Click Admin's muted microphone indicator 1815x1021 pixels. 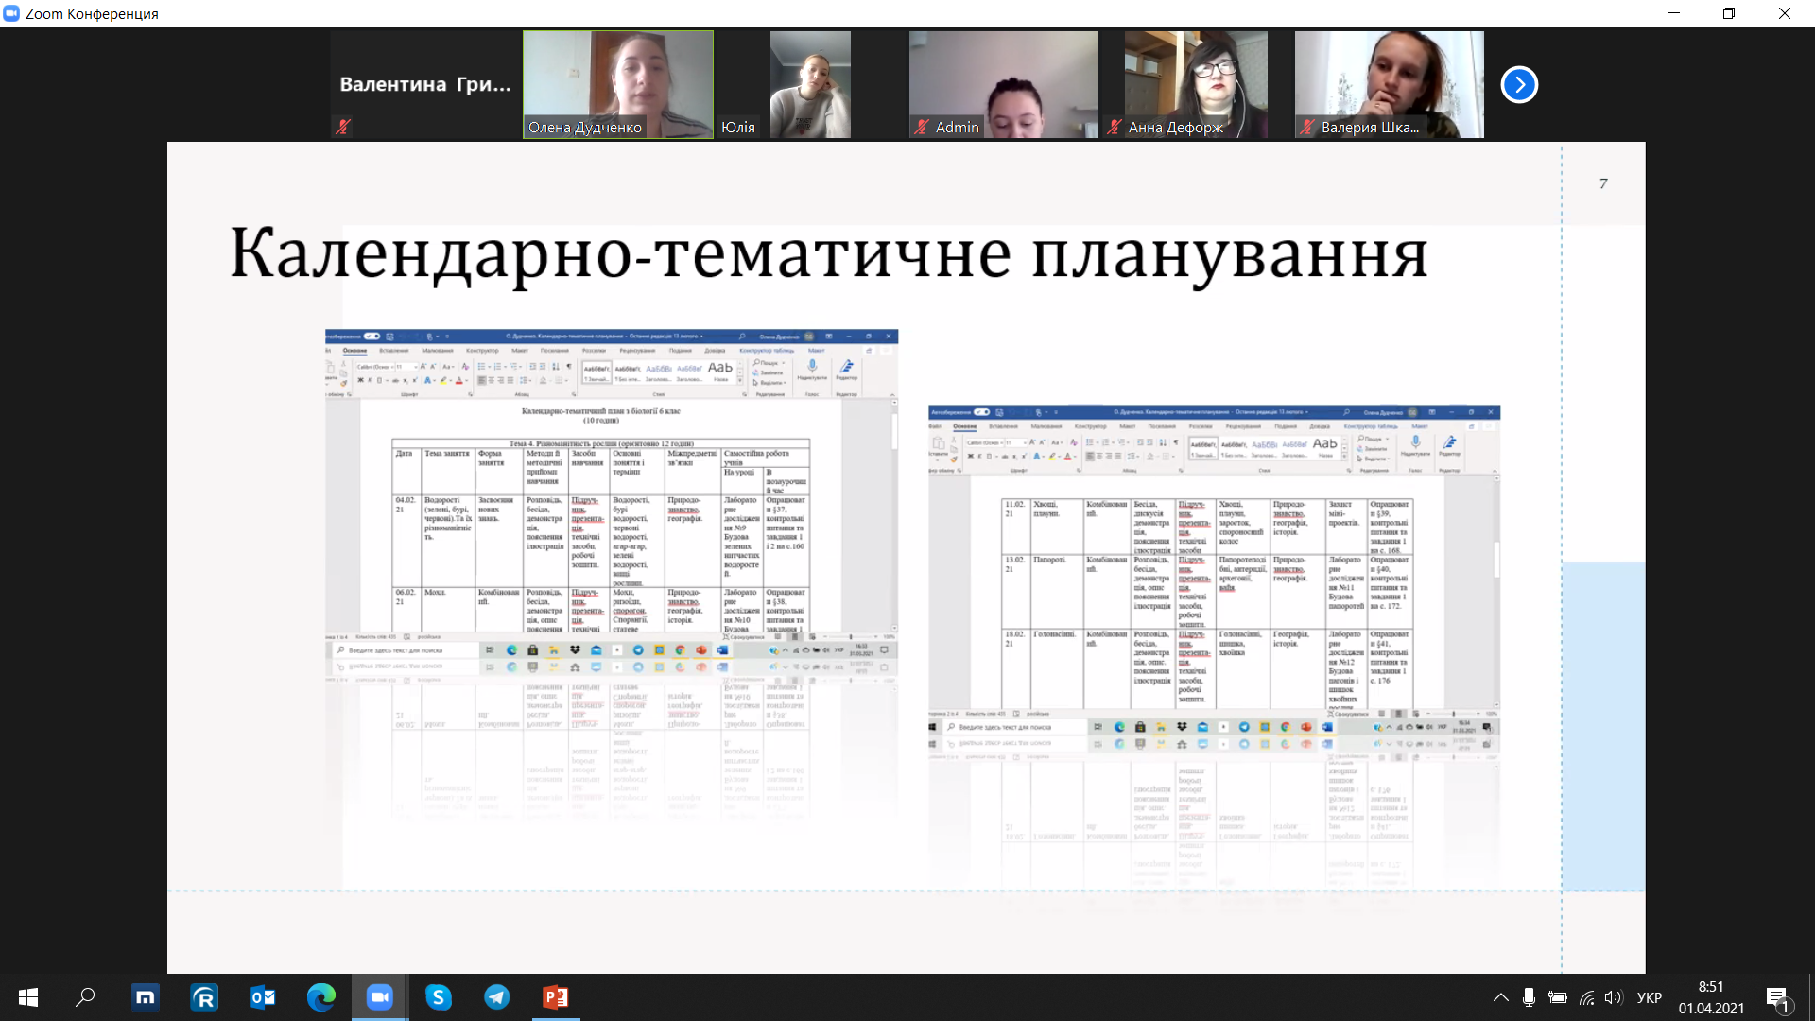click(922, 127)
